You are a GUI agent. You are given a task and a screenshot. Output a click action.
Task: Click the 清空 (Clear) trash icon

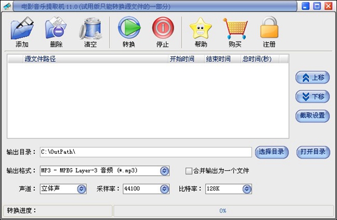(x=90, y=28)
